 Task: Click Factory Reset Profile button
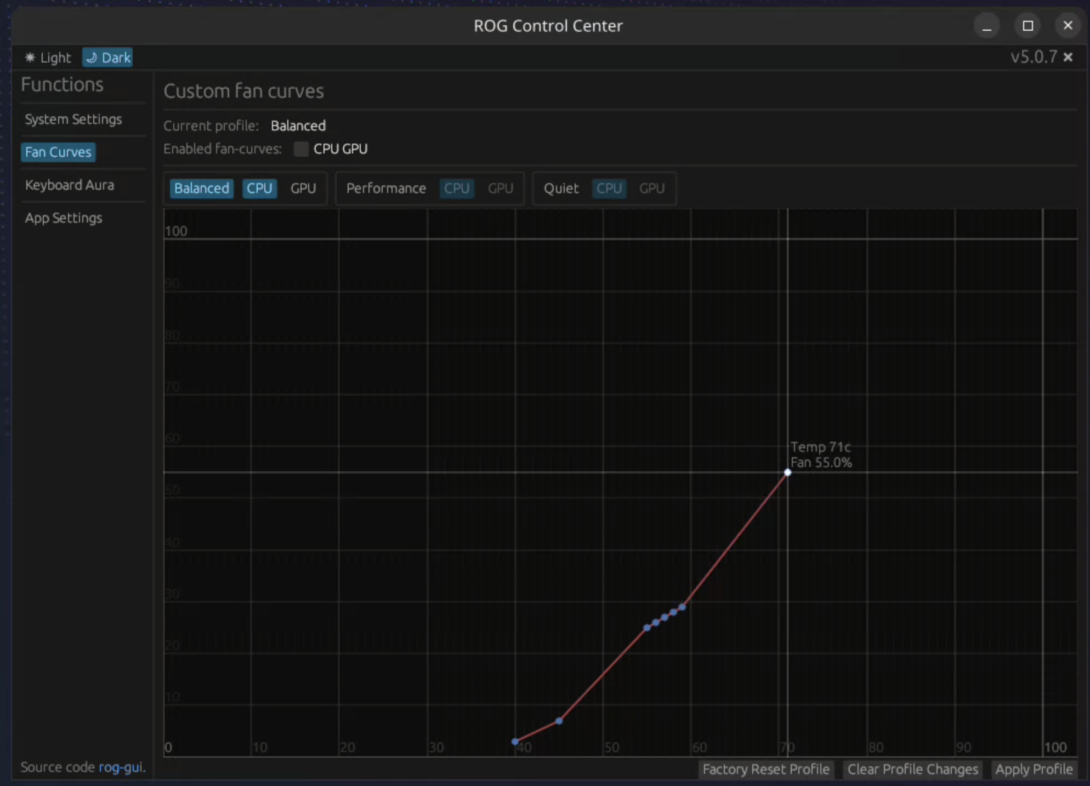pyautogui.click(x=765, y=770)
